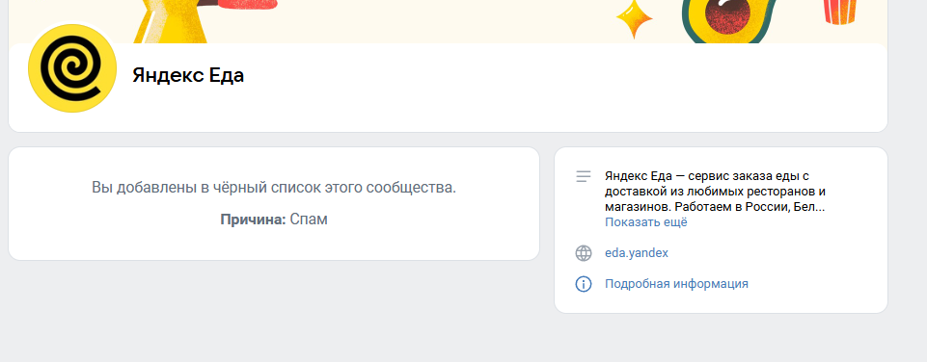This screenshot has width=927, height=362.
Task: Click the blacklist notice message text
Action: [274, 189]
